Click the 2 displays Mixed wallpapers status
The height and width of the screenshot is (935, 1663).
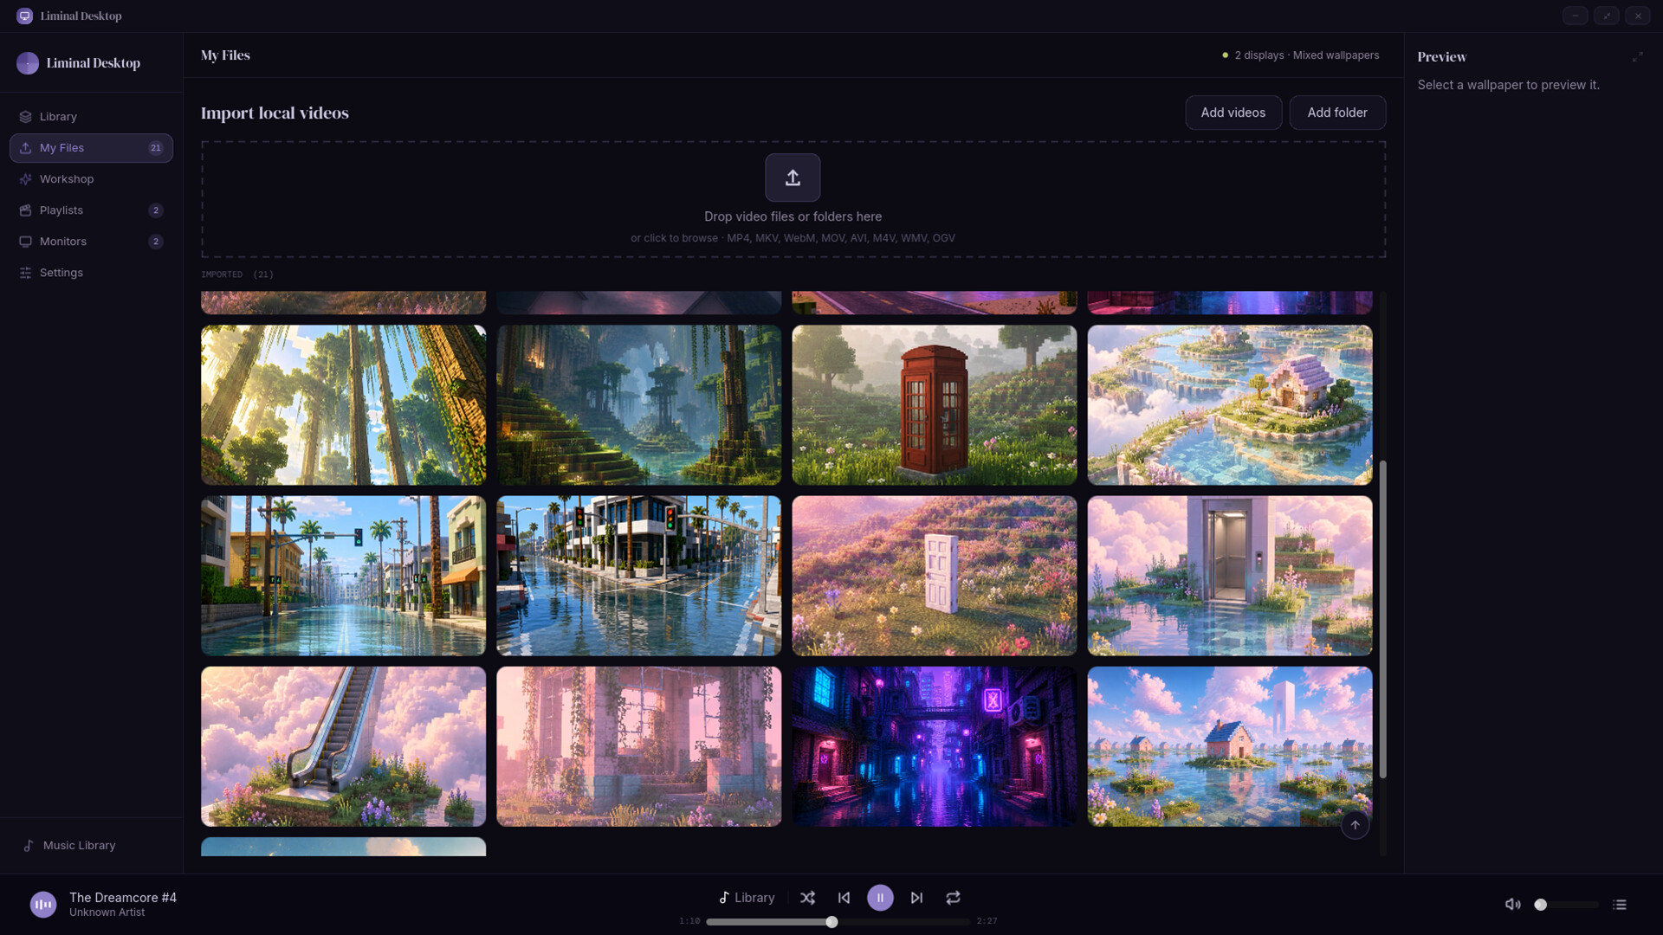coord(1300,55)
